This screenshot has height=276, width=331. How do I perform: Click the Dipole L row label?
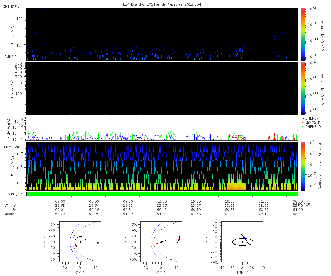[x=11, y=214]
